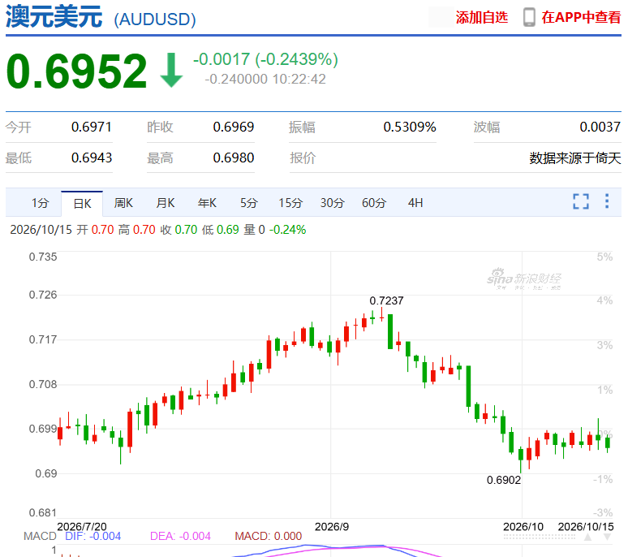Click the 数据来源于倚天 text
The width and height of the screenshot is (628, 557).
[x=575, y=158]
